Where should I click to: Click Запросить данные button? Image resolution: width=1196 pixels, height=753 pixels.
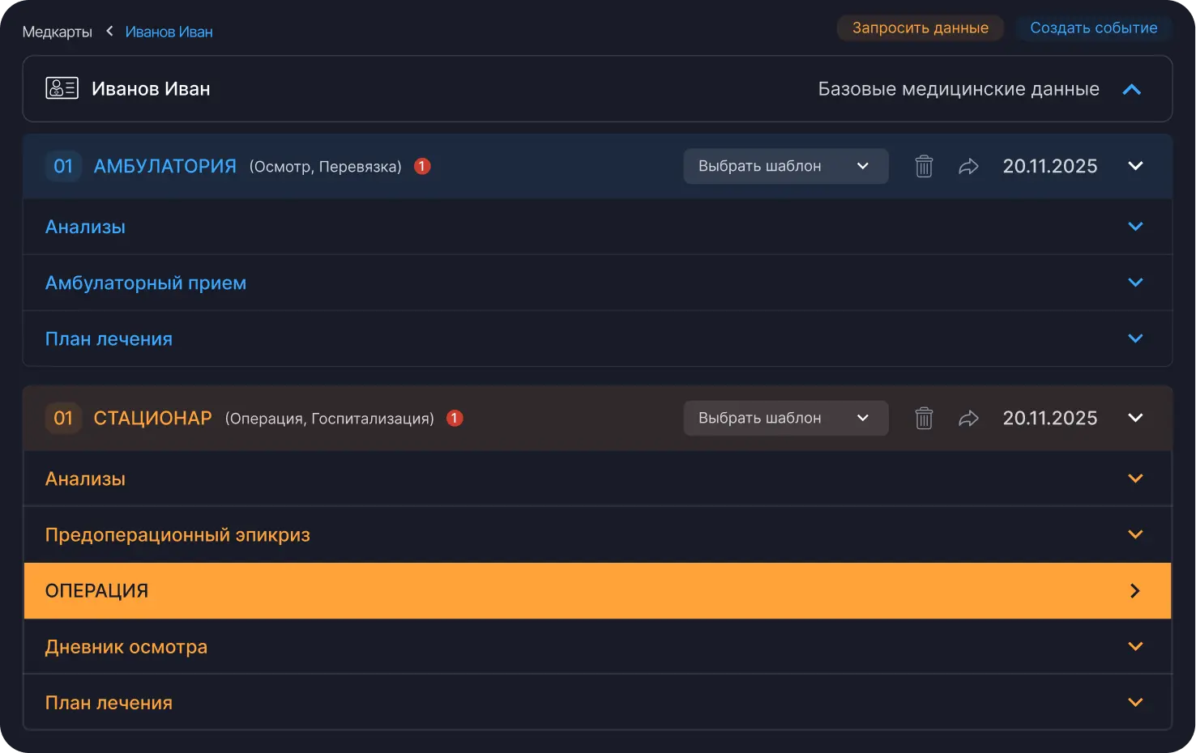point(920,28)
